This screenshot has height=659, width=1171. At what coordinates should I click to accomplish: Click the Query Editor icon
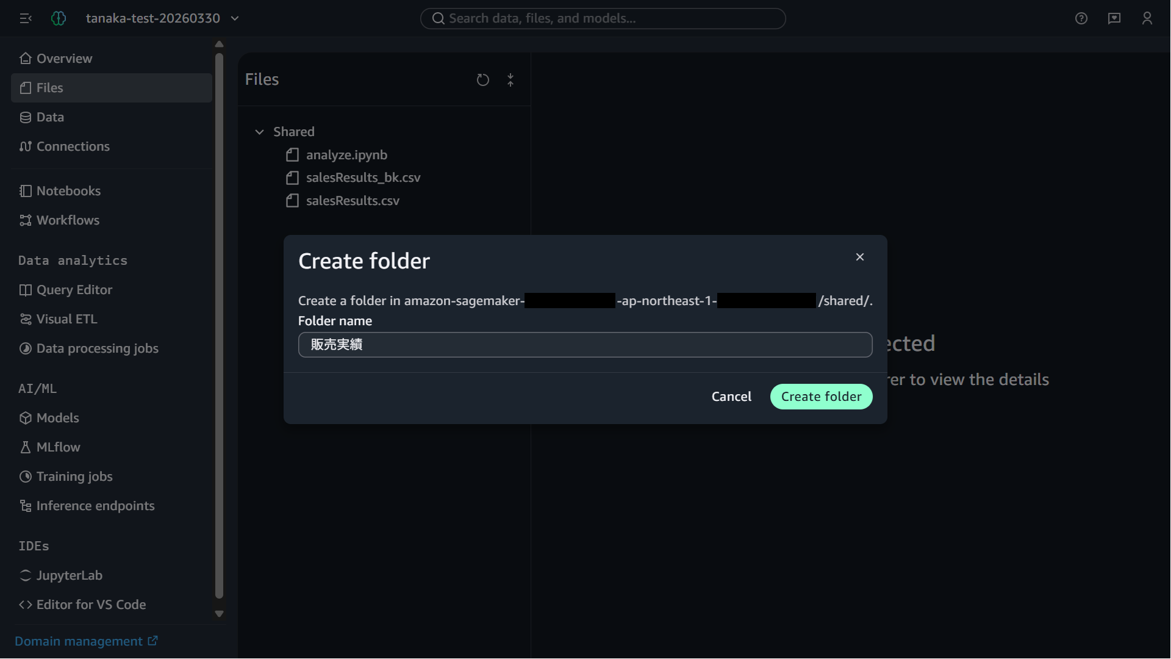pos(25,290)
